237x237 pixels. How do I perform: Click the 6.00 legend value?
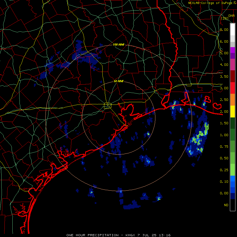point(224,41)
